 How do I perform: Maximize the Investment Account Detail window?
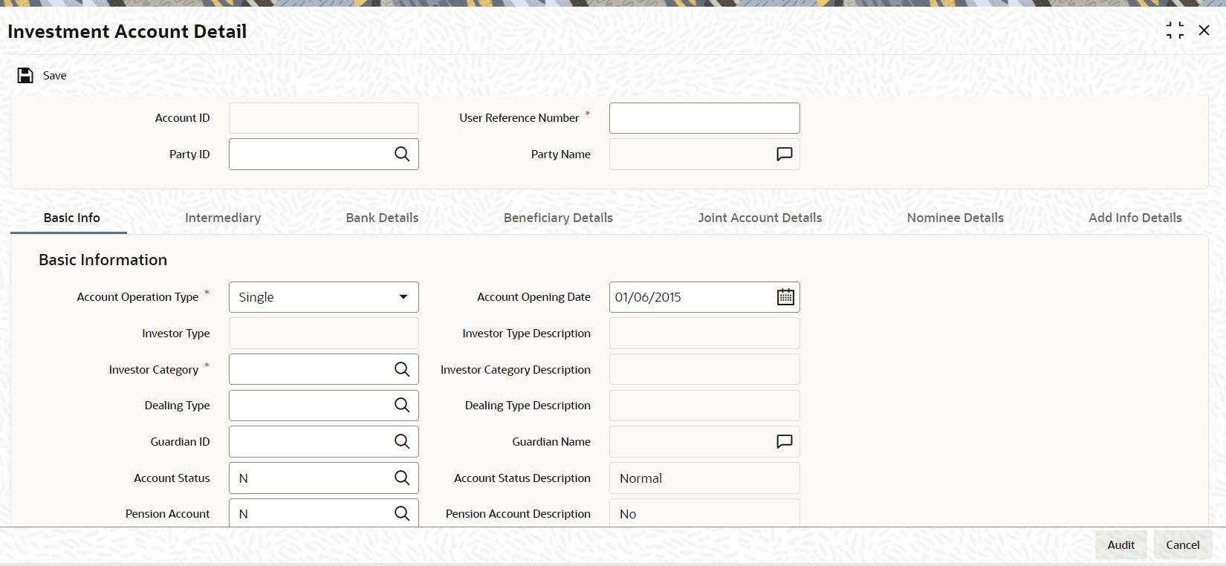(x=1175, y=30)
